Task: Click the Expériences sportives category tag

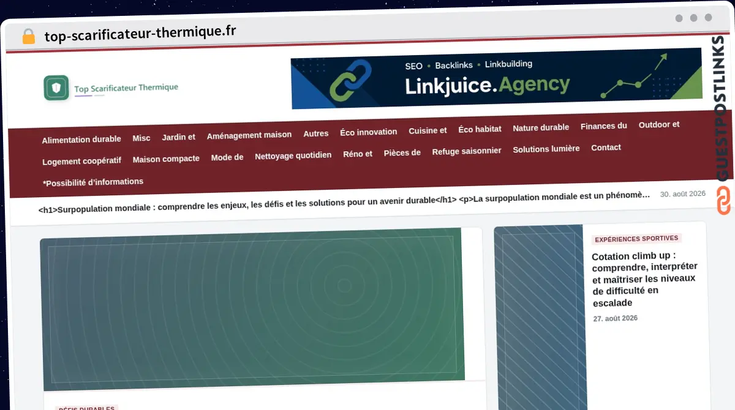Action: click(x=636, y=239)
